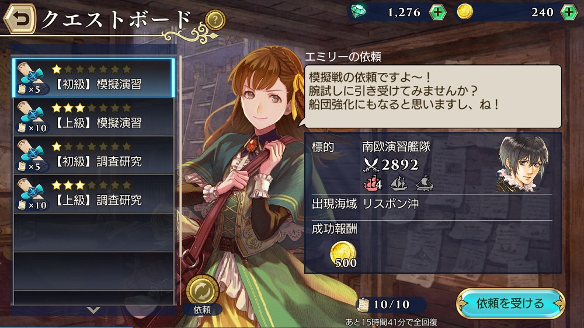Click the quest list scrollbar

pyautogui.click(x=180, y=156)
